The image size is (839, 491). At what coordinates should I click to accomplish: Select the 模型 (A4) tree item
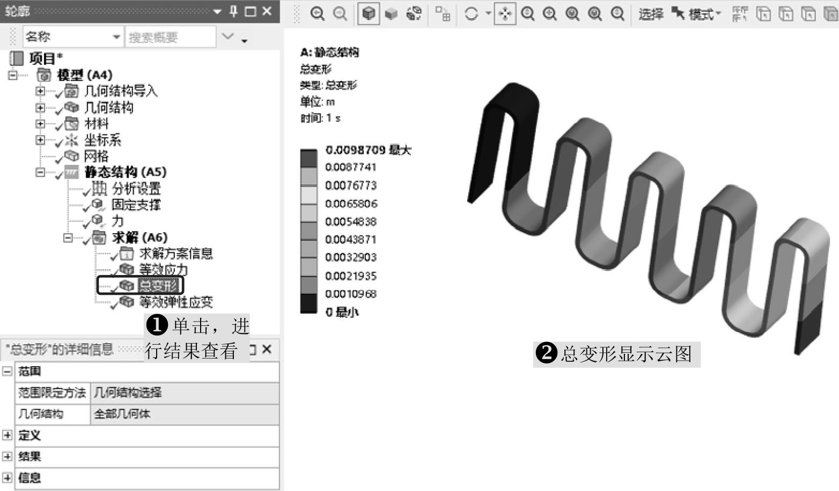coord(84,75)
